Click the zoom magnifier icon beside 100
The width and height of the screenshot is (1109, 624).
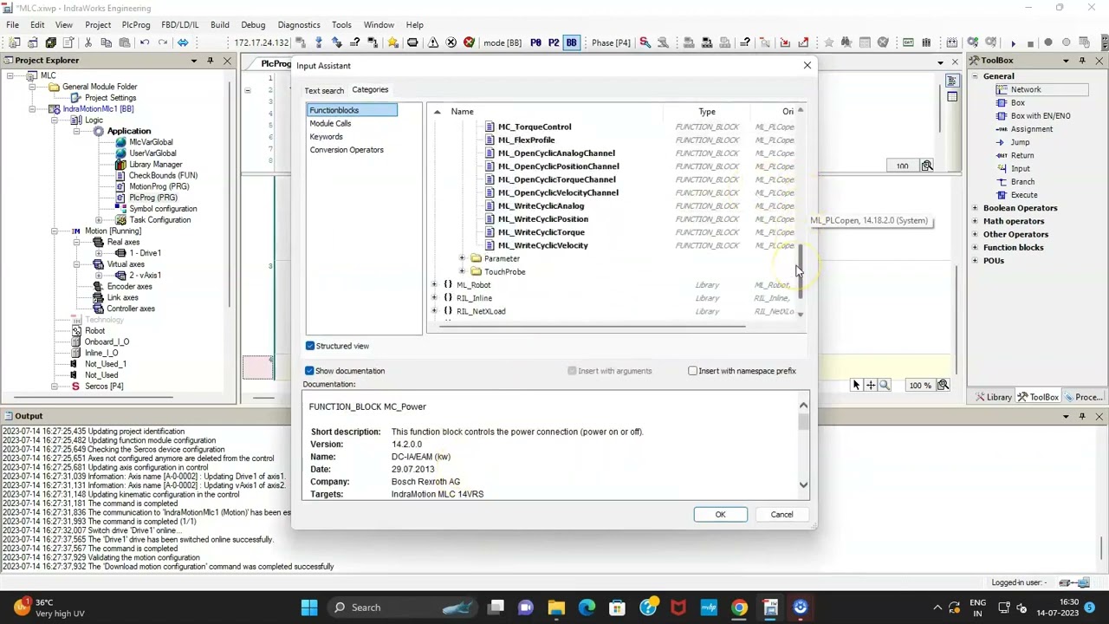pyautogui.click(x=927, y=166)
